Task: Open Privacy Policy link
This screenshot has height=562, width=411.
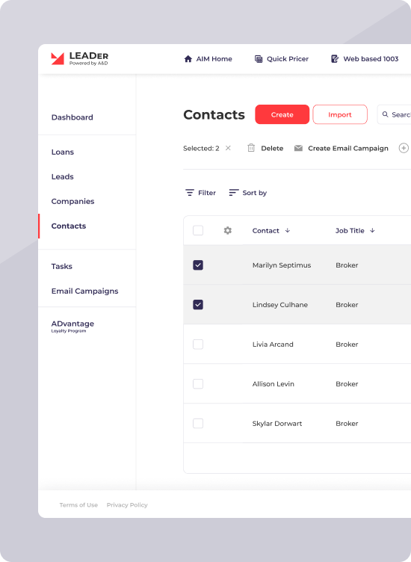Action: point(127,504)
